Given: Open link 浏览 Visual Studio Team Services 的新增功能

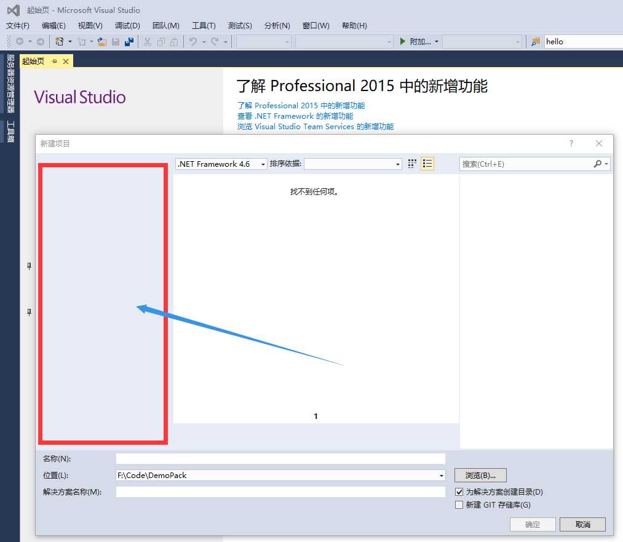Looking at the screenshot, I should coord(315,126).
